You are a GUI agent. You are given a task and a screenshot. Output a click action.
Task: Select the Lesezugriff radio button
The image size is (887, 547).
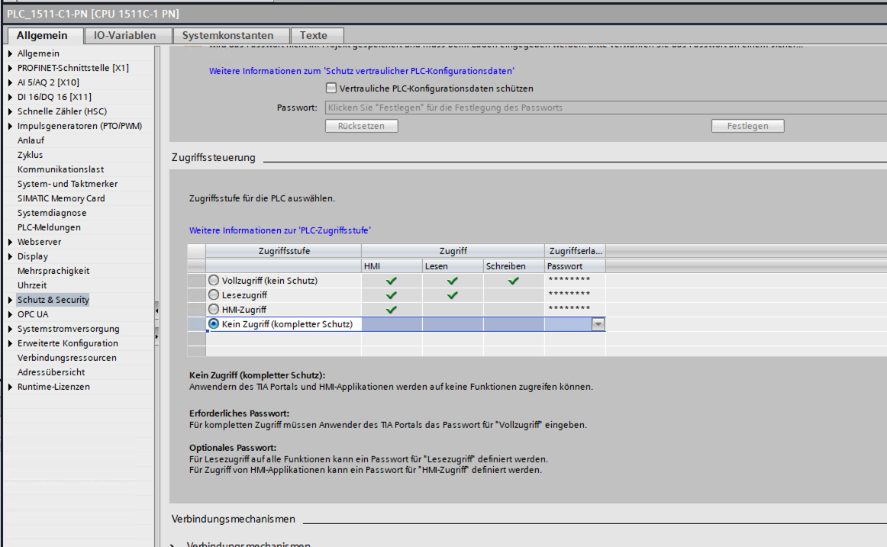213,295
